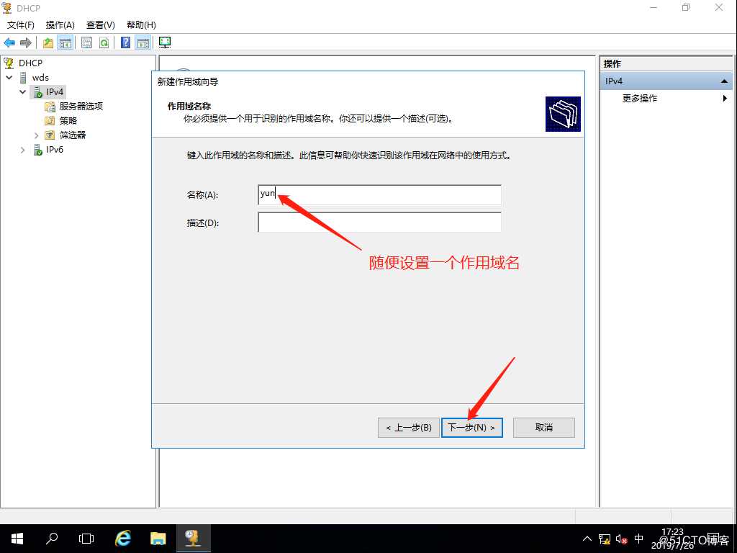Click the Up one level folder icon
737x553 pixels.
pyautogui.click(x=48, y=42)
